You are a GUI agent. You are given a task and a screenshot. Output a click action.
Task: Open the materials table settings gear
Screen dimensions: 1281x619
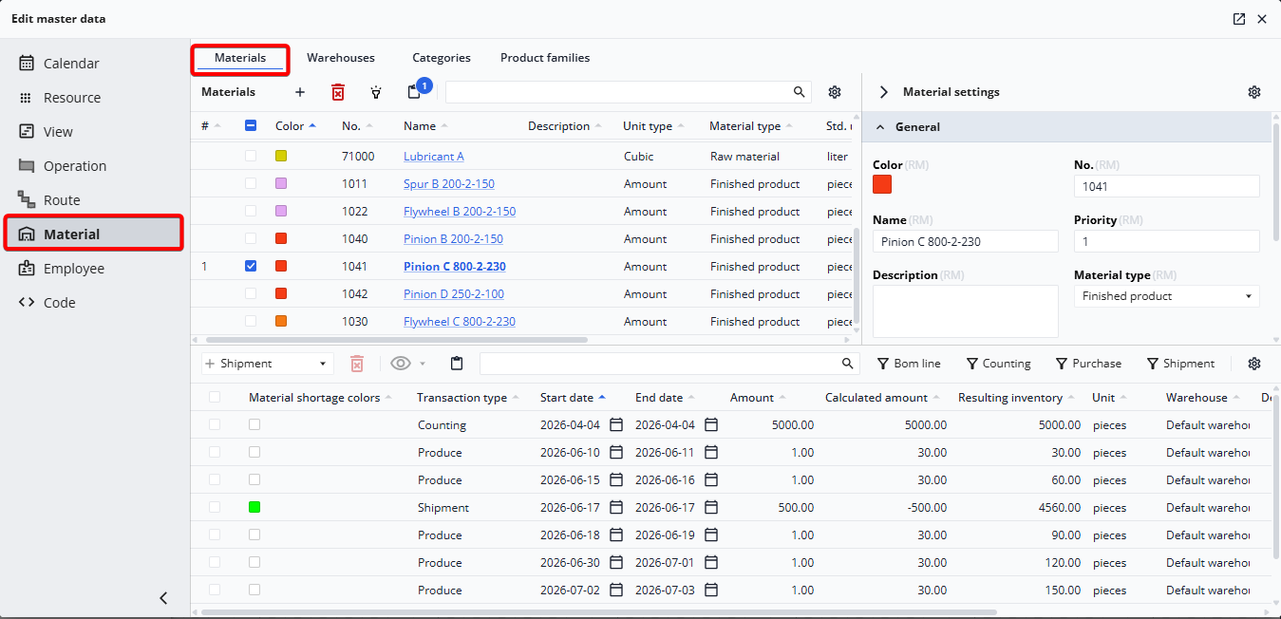835,92
